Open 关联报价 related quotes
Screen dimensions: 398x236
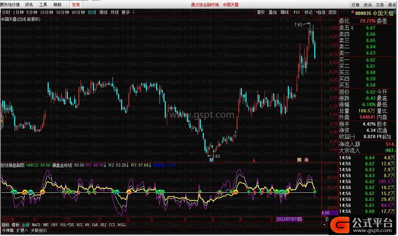(39, 231)
